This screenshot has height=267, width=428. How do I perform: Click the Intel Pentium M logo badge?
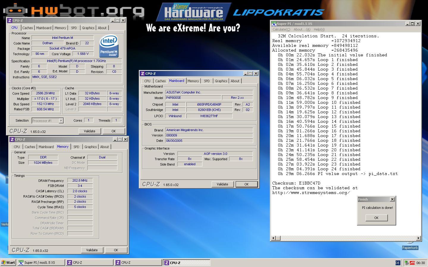click(109, 46)
